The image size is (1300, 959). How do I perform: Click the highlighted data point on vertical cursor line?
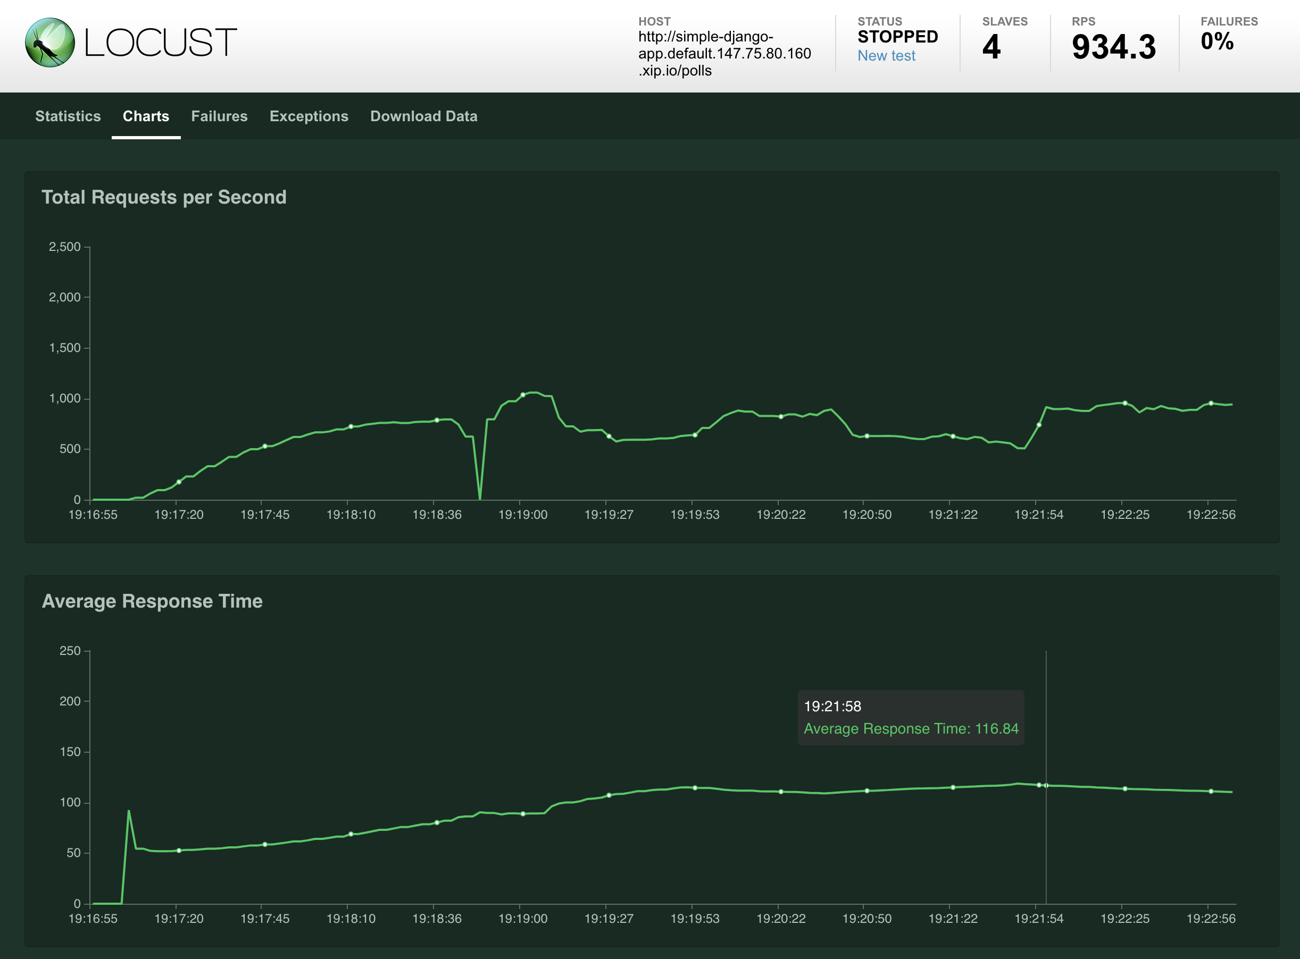pos(1046,785)
